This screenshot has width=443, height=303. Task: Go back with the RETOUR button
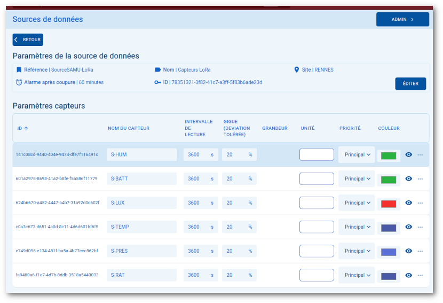pyautogui.click(x=28, y=40)
